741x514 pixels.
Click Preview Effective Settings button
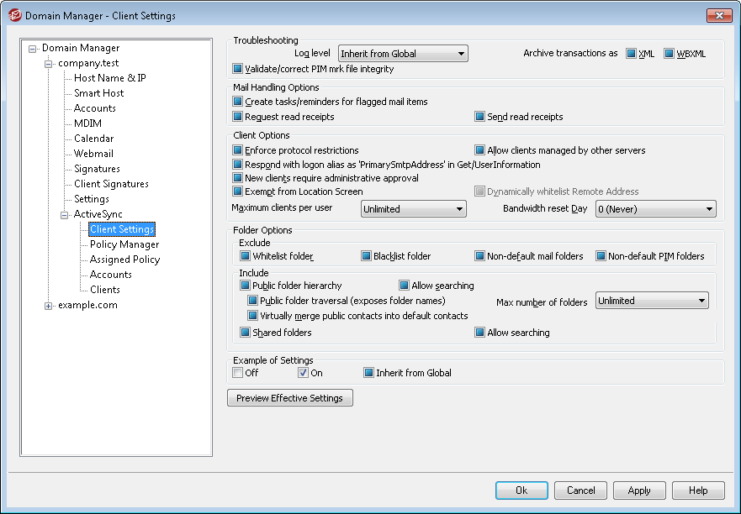tap(290, 398)
